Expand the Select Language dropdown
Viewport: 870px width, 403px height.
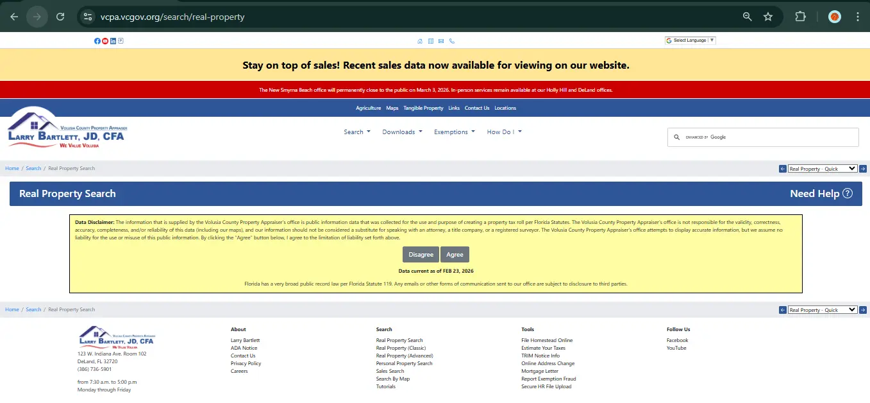(x=690, y=40)
